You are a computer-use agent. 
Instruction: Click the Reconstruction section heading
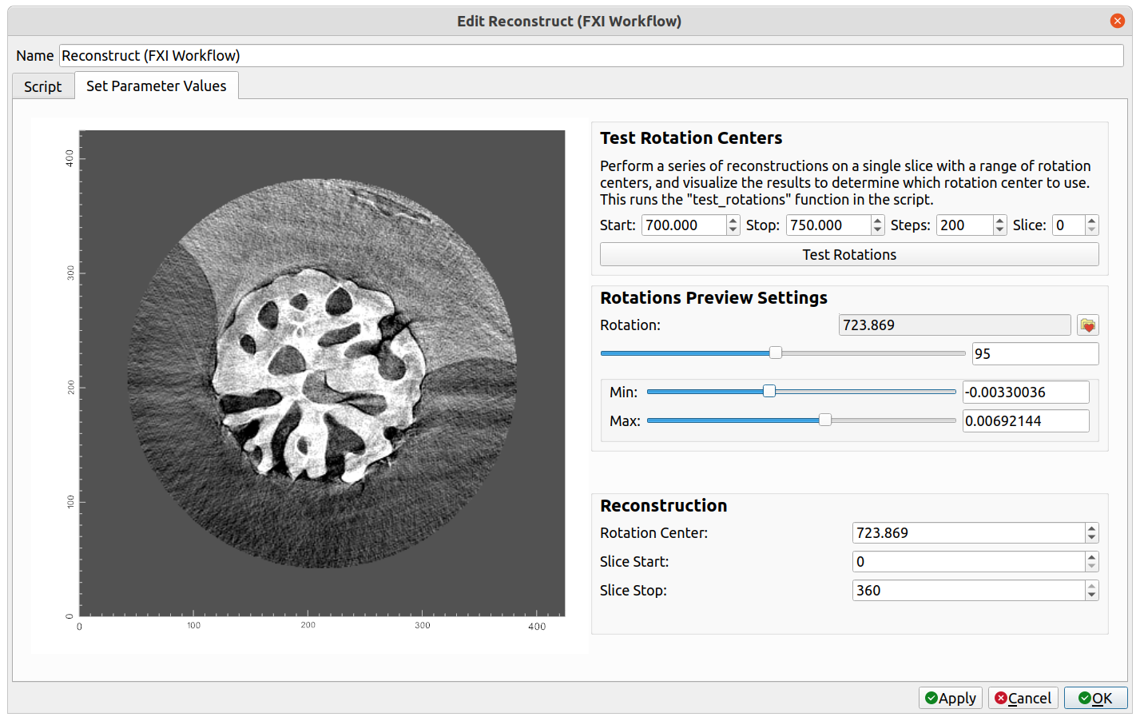coord(663,506)
